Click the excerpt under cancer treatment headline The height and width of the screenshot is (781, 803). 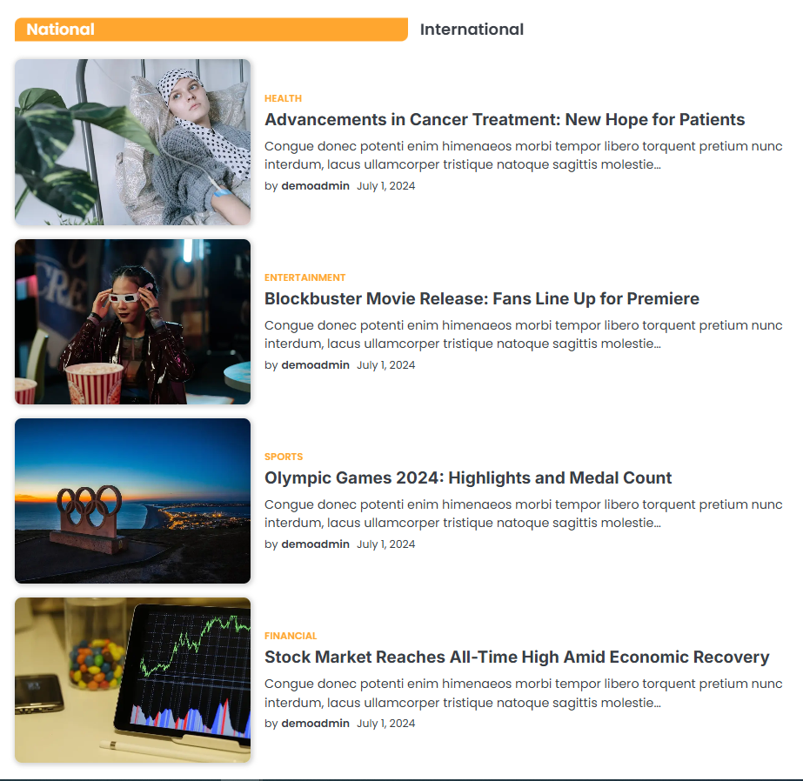524,155
